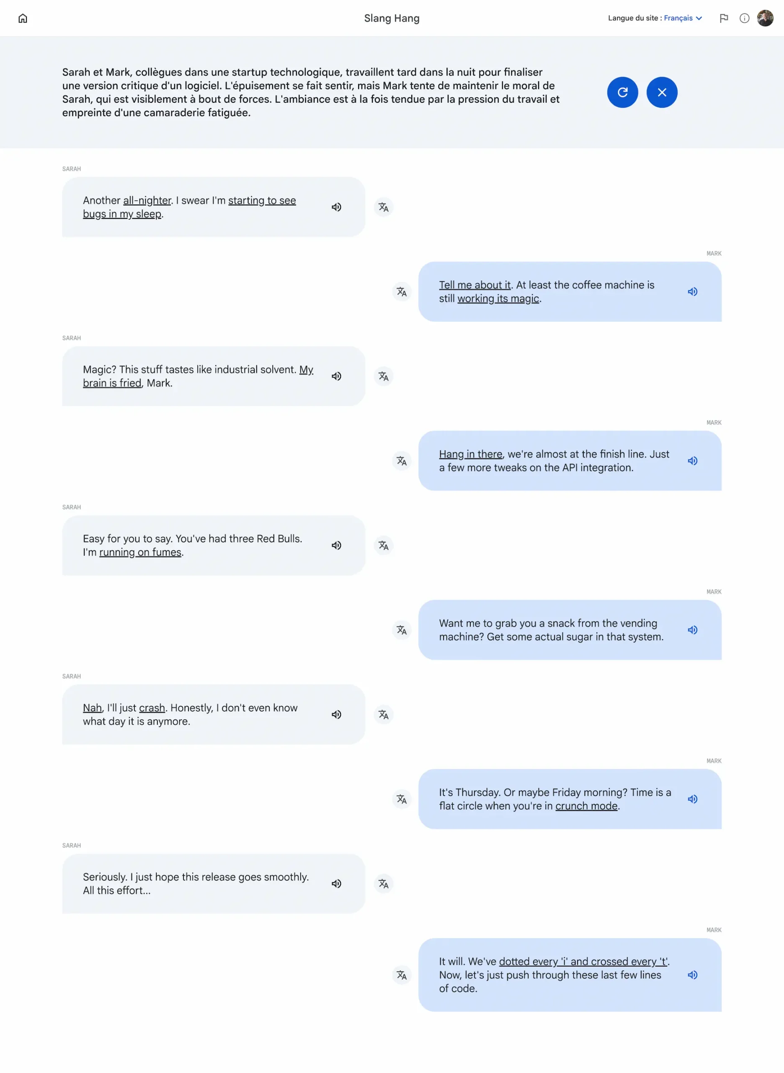The image size is (784, 1073).
Task: Open the flag report icon
Action: click(x=724, y=18)
